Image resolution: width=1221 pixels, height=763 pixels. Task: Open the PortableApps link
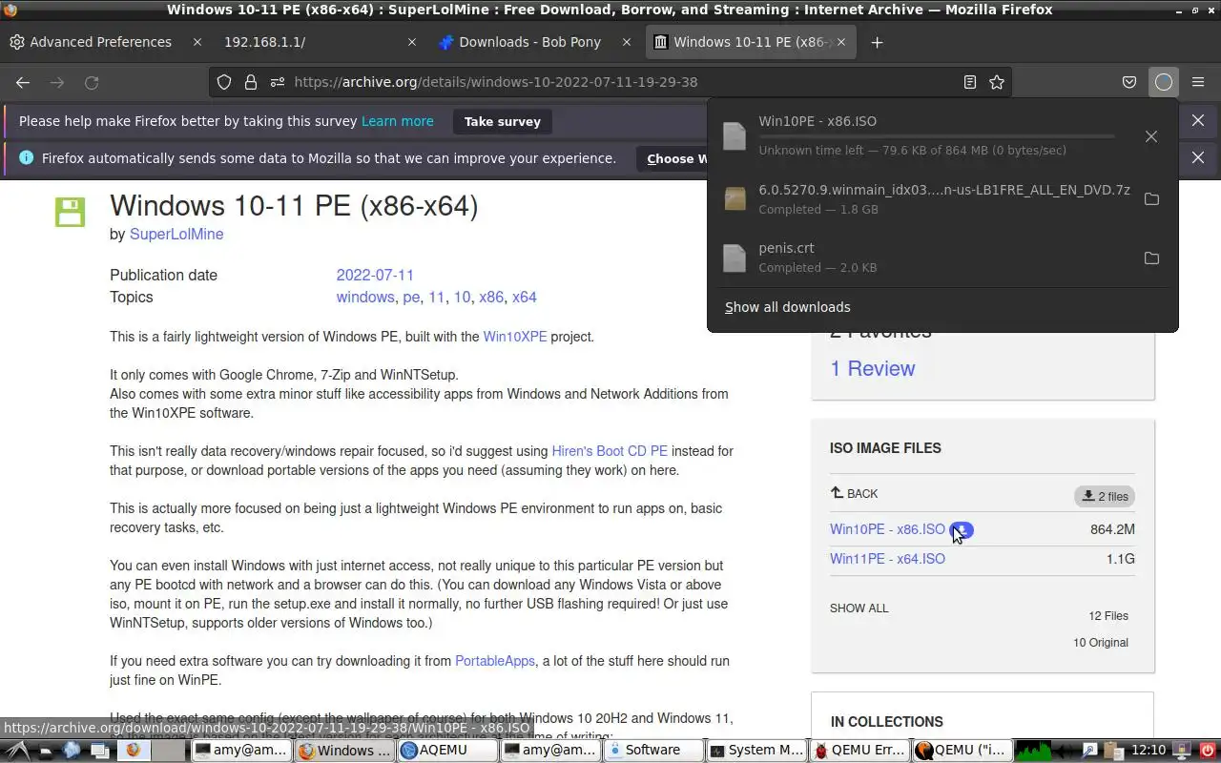point(495,661)
